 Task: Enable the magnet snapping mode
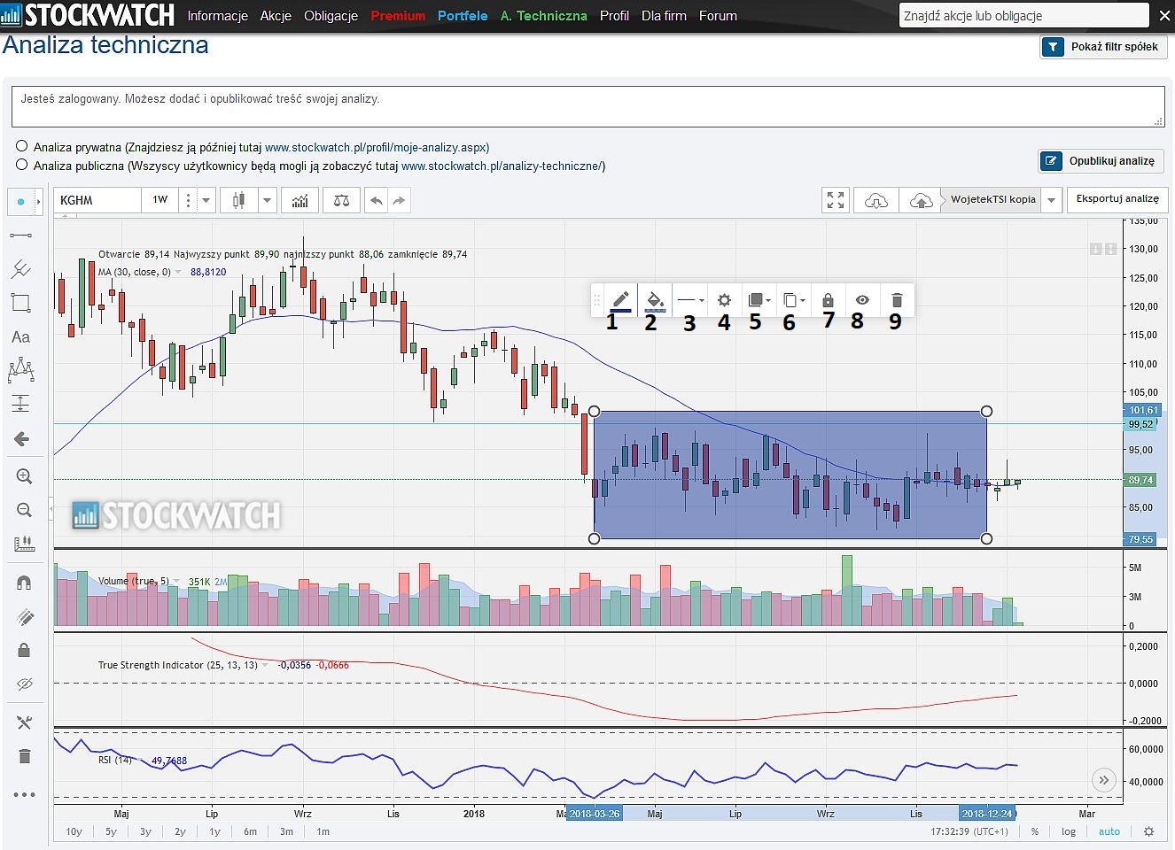(24, 582)
